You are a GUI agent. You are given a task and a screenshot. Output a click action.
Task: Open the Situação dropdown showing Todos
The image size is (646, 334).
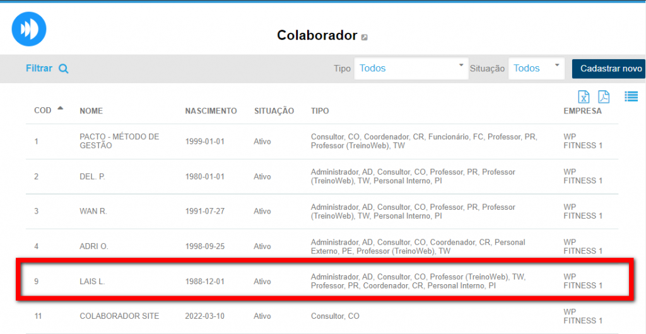(536, 68)
